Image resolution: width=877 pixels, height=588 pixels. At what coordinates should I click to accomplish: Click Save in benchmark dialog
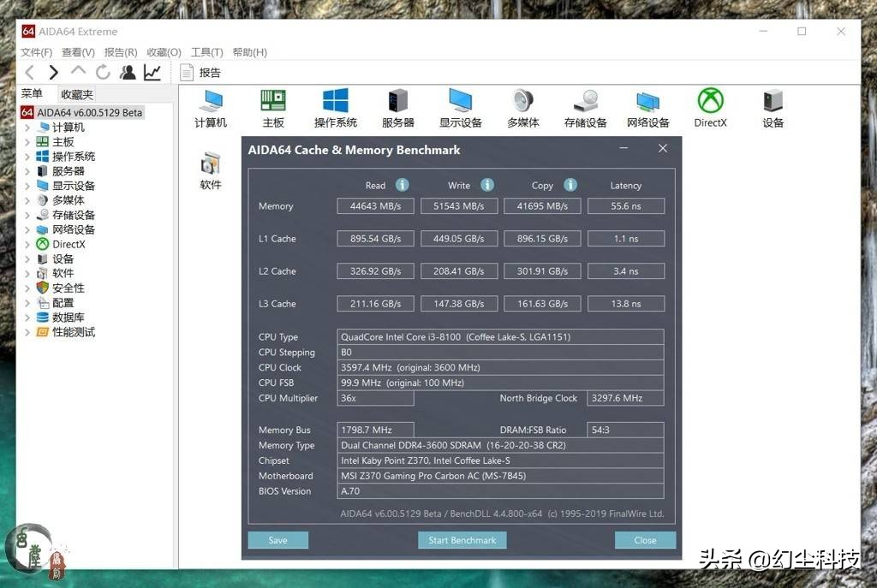click(x=278, y=540)
